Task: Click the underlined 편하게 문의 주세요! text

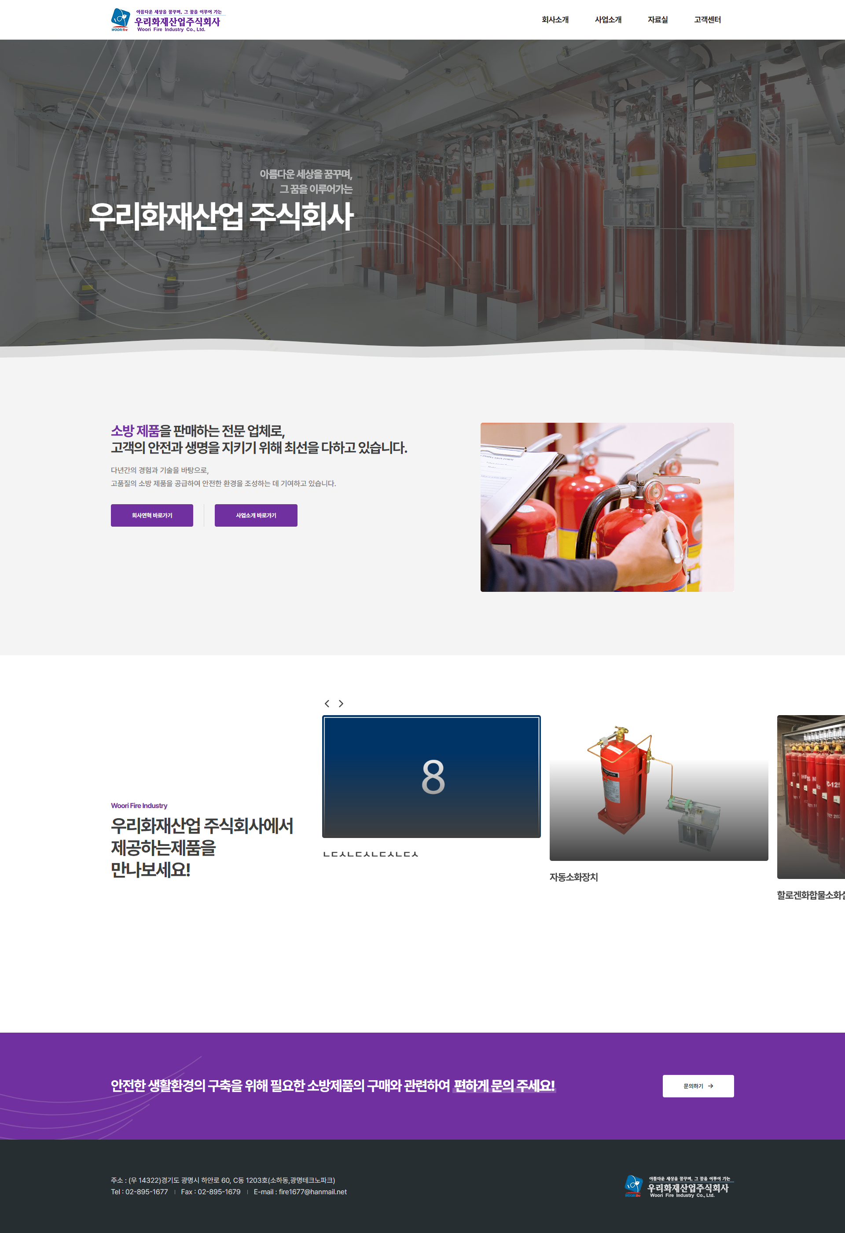Action: (504, 1085)
